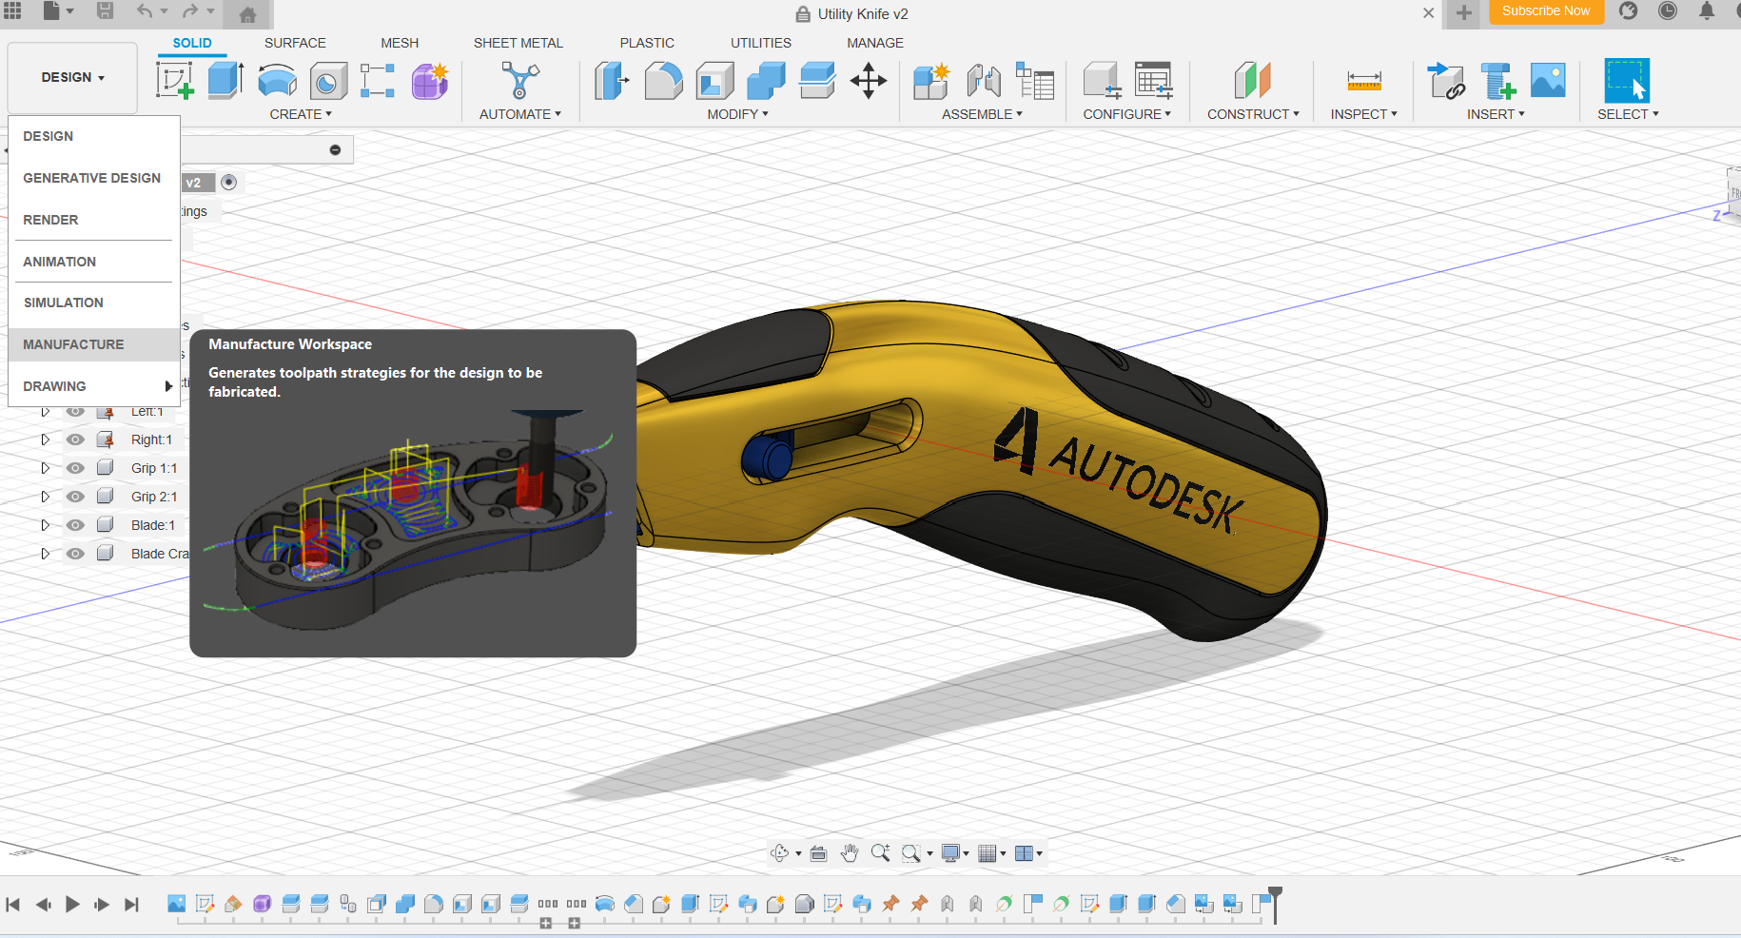Screen dimensions: 1741x938
Task: Select the Revolve tool icon
Action: point(277,81)
